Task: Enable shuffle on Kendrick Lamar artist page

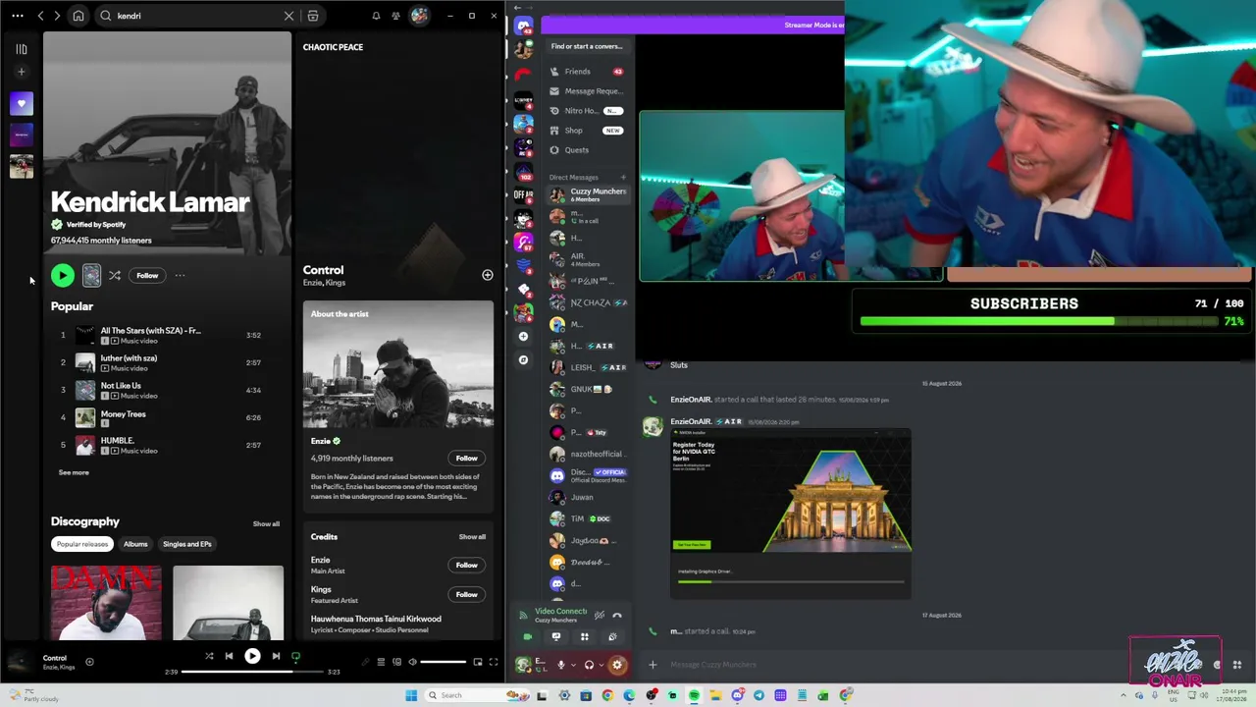Action: coord(115,276)
